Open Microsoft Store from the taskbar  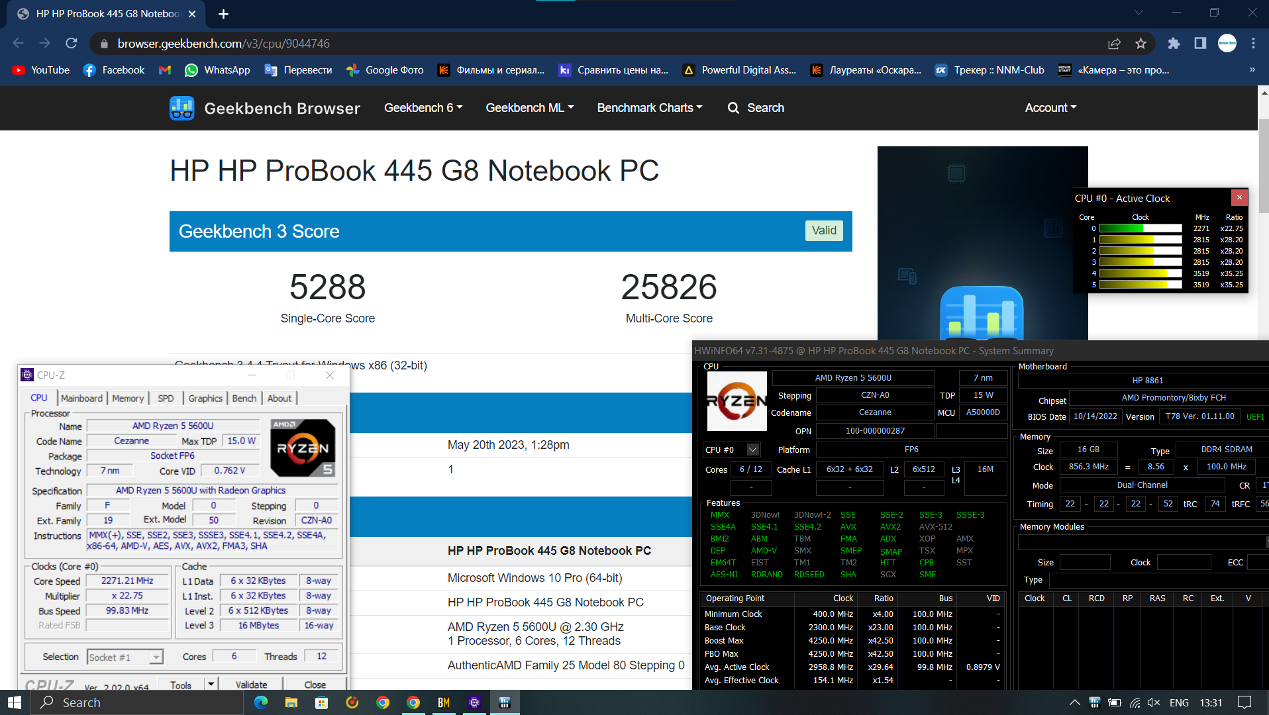coord(322,702)
